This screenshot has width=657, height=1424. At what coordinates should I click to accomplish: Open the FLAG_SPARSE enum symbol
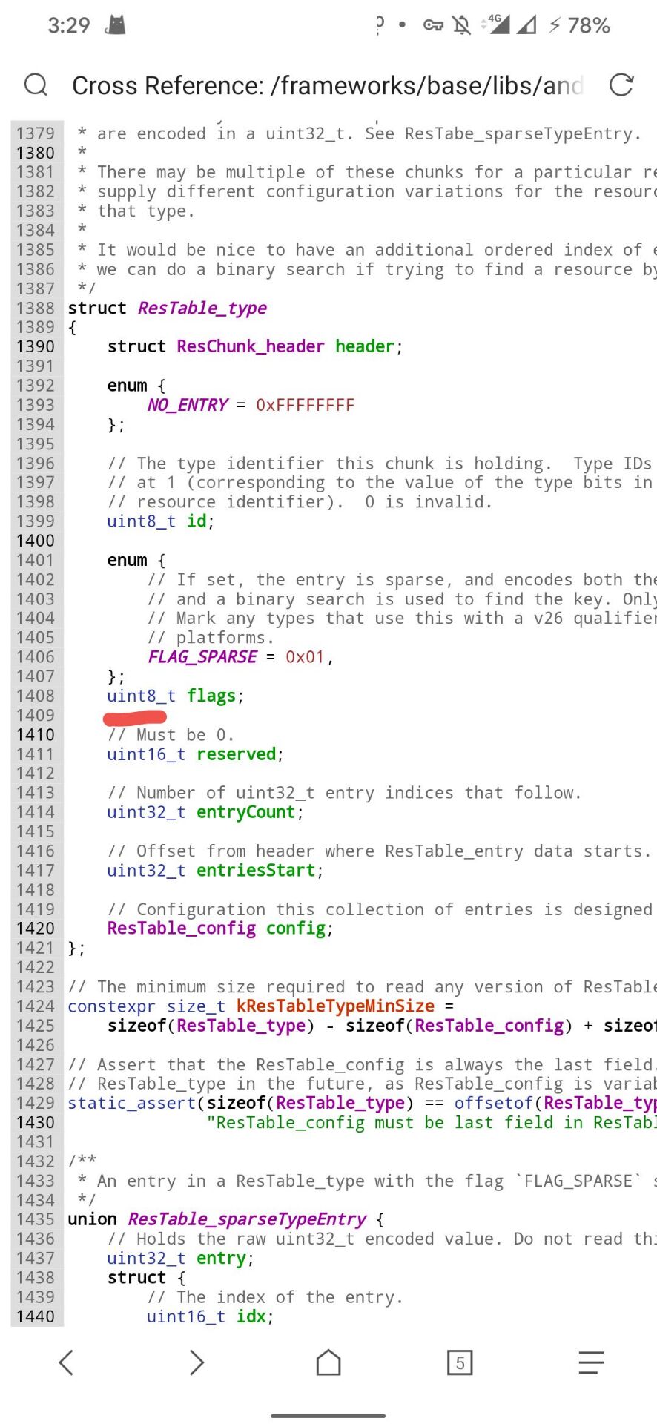click(202, 657)
